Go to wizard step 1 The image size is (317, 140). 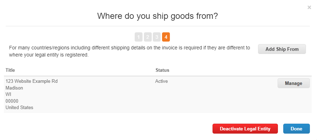coord(139,37)
